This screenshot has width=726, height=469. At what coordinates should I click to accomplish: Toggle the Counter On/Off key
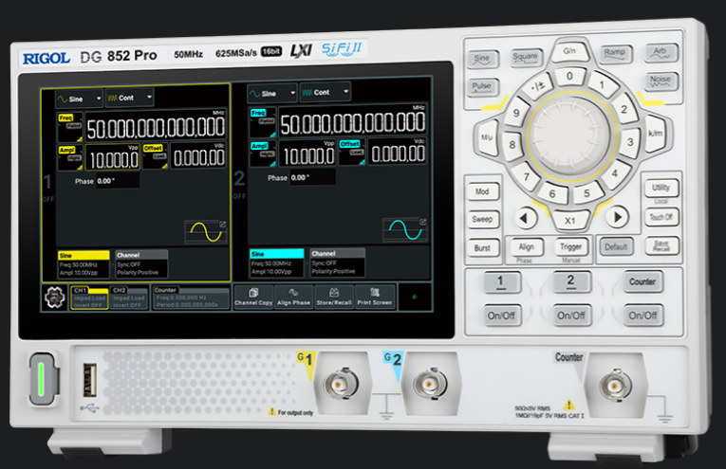pyautogui.click(x=642, y=315)
